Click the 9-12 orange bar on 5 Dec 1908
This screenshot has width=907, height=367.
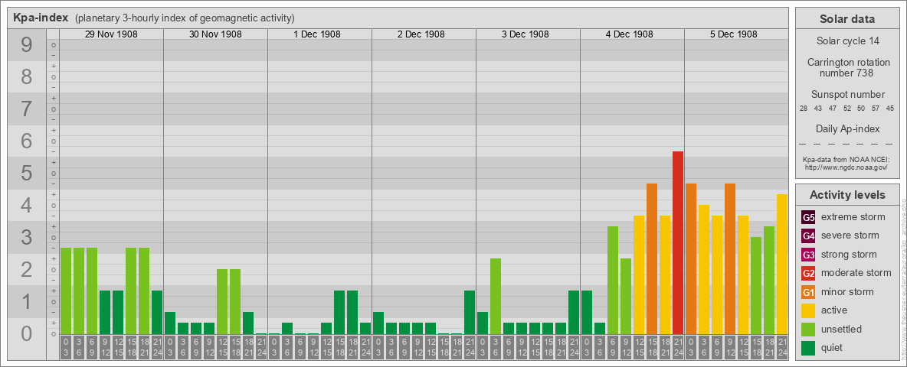coord(730,258)
